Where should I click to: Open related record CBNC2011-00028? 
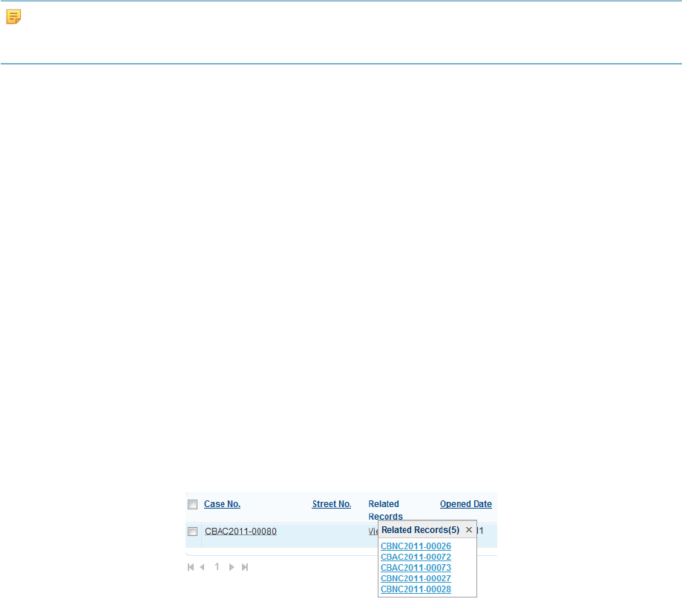coord(416,589)
